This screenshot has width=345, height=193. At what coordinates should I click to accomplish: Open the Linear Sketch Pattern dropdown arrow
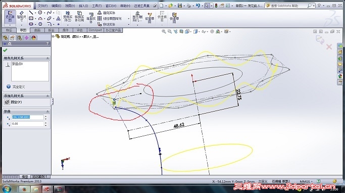coord(129,19)
